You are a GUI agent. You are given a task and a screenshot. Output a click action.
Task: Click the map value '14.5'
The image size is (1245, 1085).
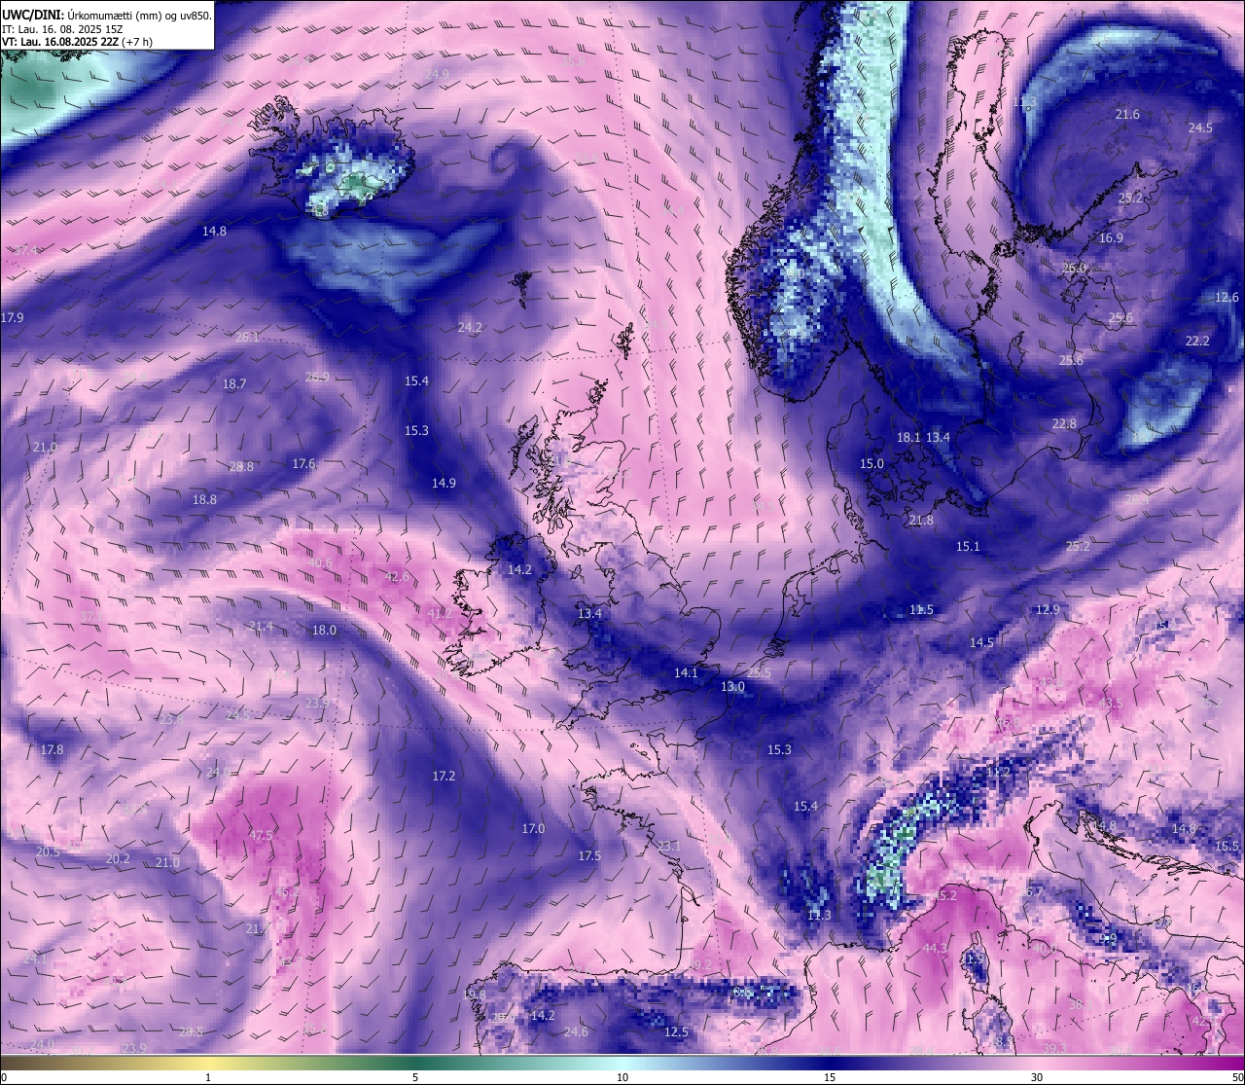click(x=981, y=642)
